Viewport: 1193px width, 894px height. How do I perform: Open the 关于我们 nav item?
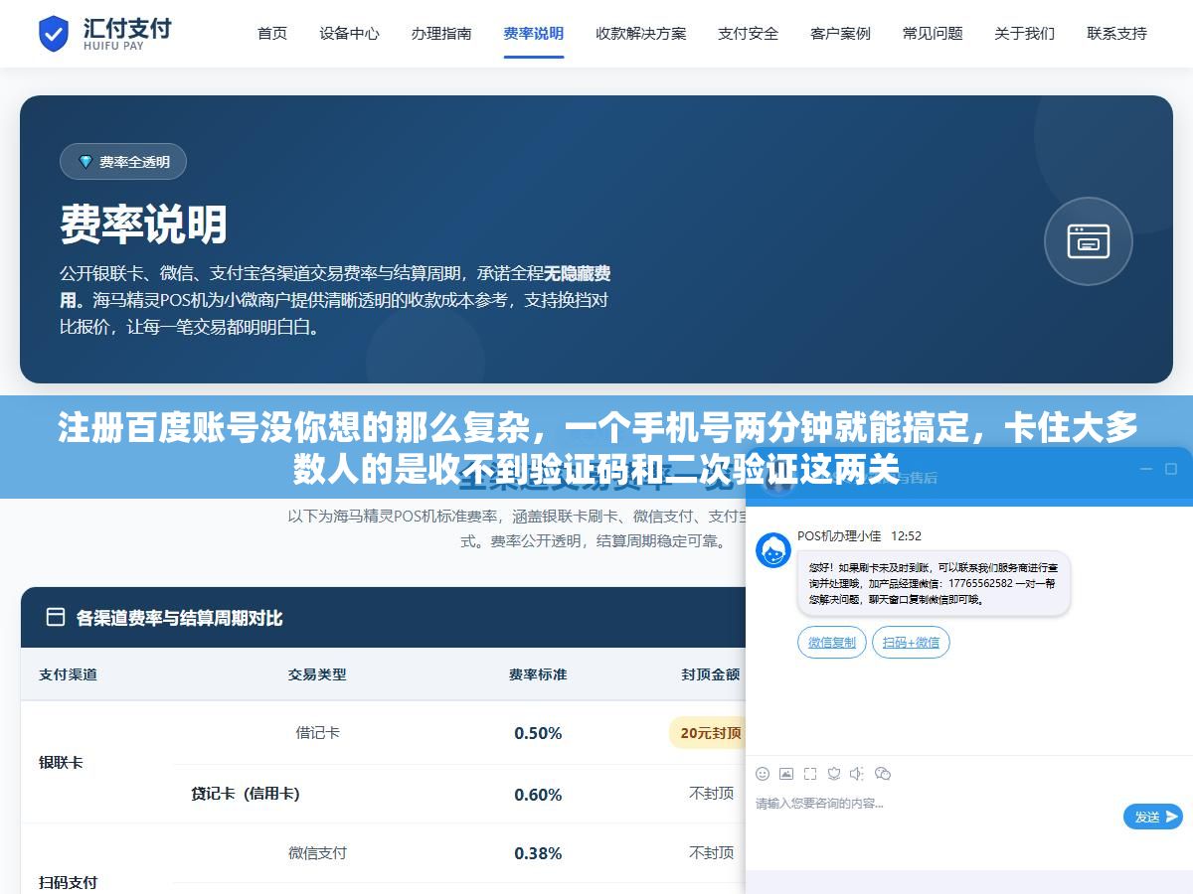click(1025, 33)
